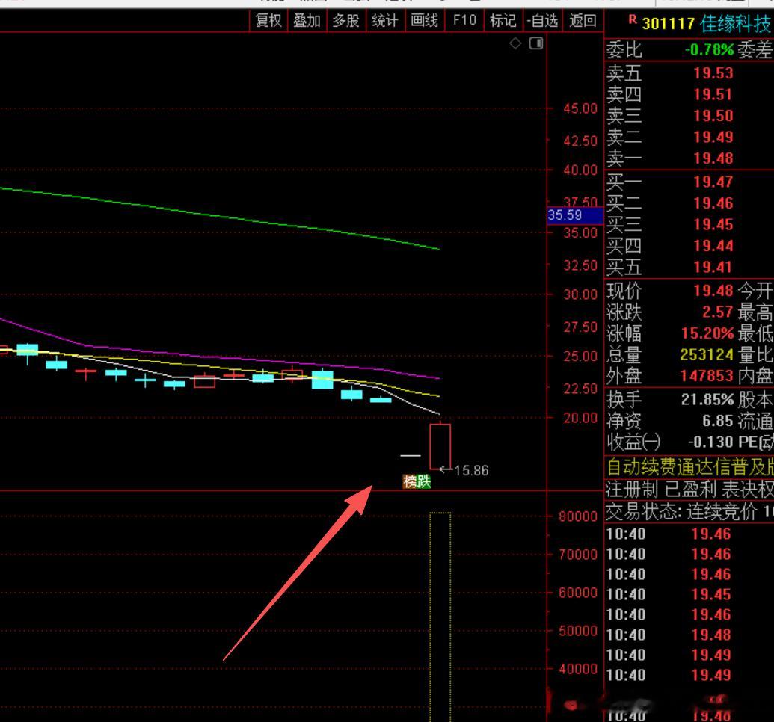The image size is (774, 722).
Task: Select stock code 301117
Action: click(x=669, y=24)
